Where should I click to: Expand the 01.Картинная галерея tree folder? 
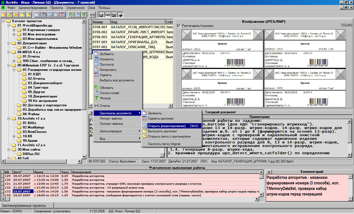(x=14, y=30)
